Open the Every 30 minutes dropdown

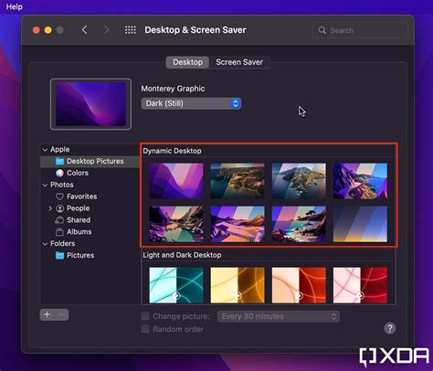279,316
